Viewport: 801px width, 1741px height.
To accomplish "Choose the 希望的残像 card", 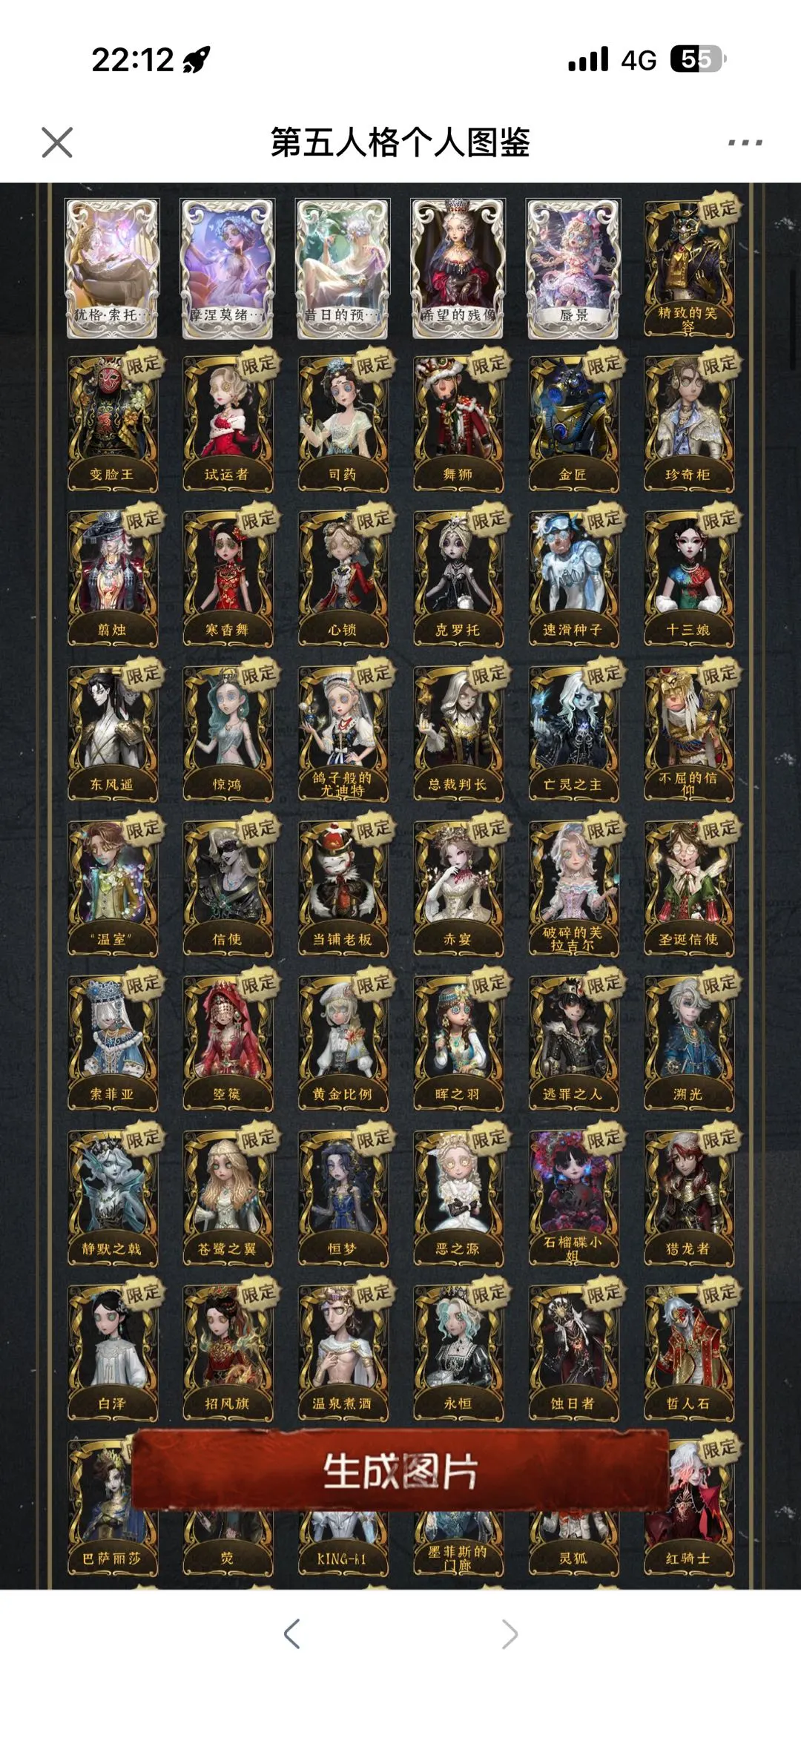I will tap(458, 269).
